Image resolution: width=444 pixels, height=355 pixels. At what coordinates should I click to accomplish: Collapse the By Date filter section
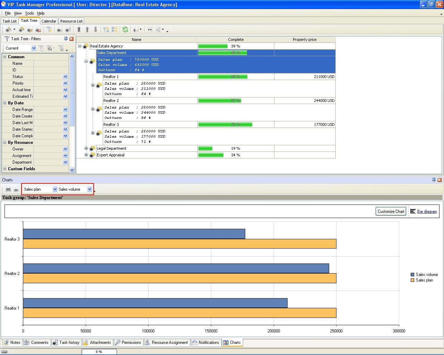(5, 103)
